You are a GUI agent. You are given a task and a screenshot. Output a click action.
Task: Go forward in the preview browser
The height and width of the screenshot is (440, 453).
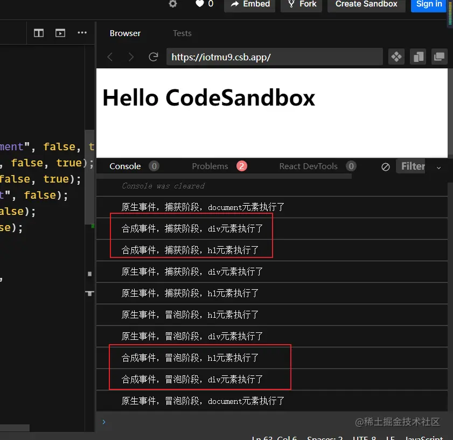131,57
